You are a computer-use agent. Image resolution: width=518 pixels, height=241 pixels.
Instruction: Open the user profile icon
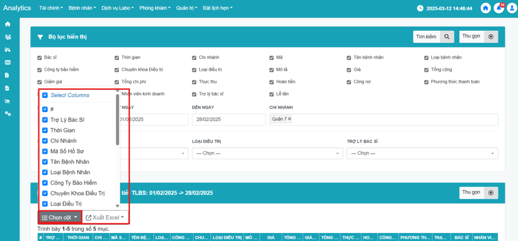(511, 9)
